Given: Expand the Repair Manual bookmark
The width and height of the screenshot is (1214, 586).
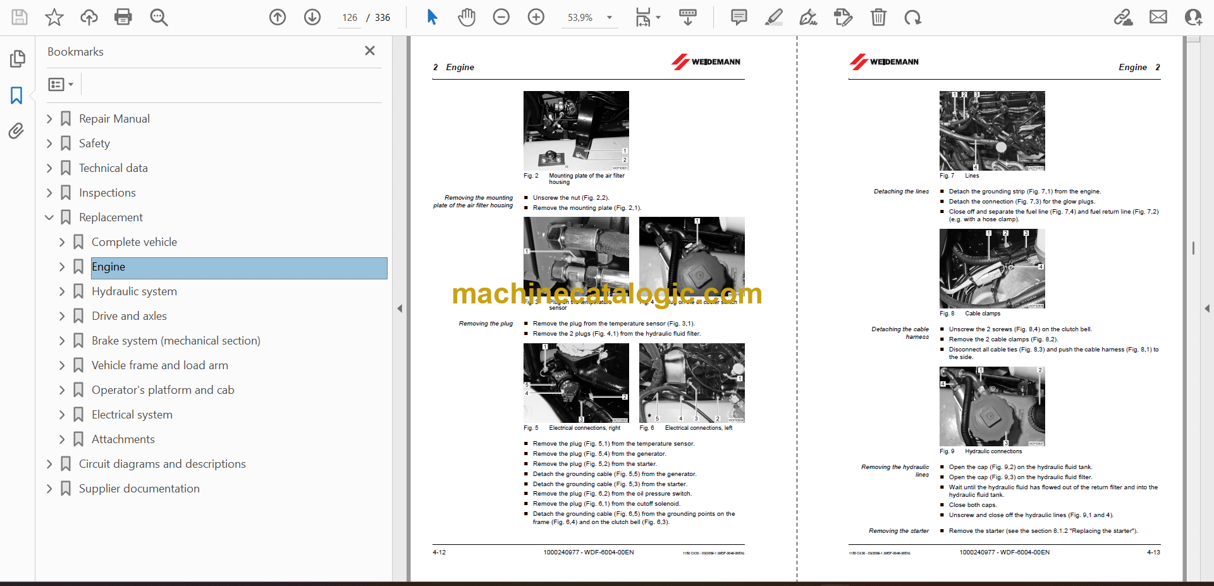Looking at the screenshot, I should 49,119.
